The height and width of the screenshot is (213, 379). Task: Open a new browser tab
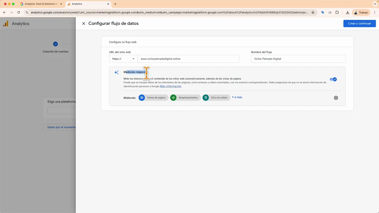pyautogui.click(x=115, y=4)
